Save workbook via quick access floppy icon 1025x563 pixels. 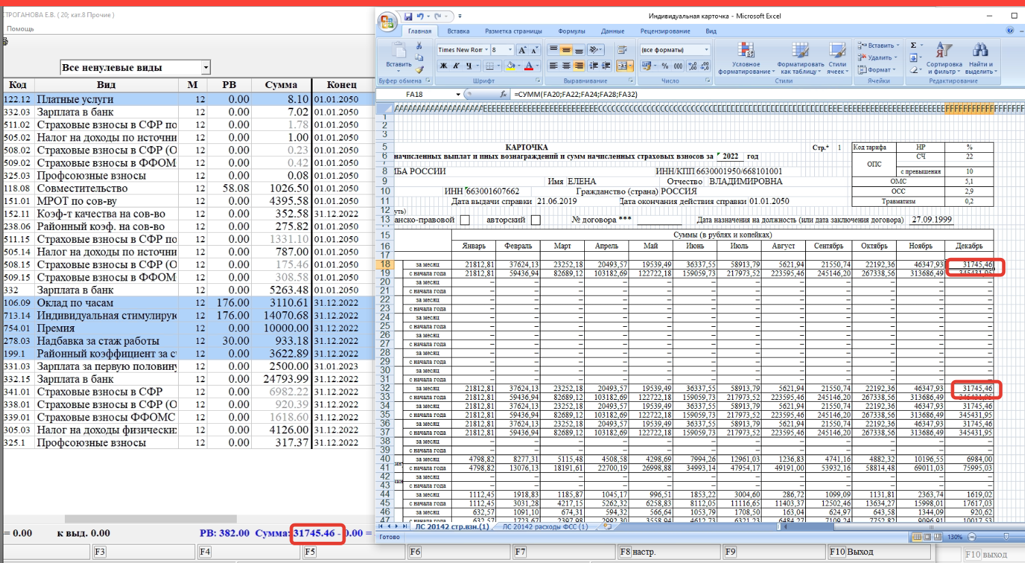(408, 16)
